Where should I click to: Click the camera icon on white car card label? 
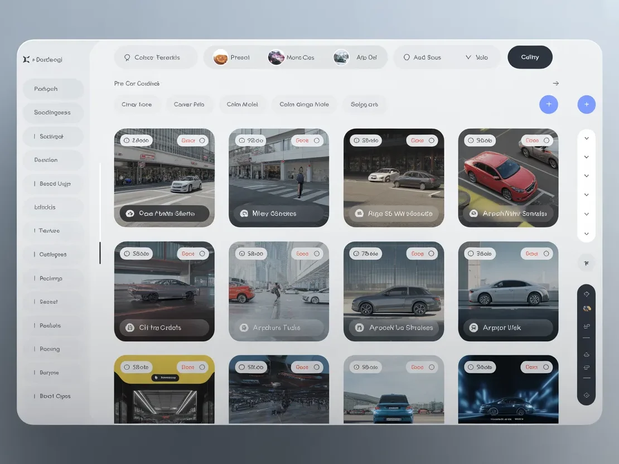pos(130,214)
